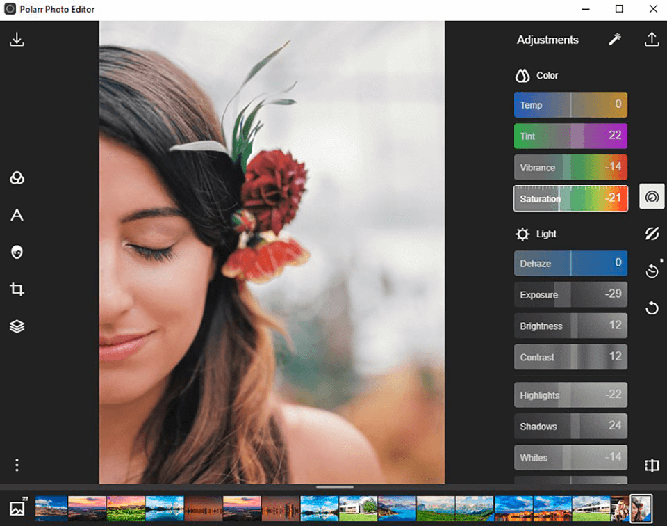Open the edit history panel
667x526 pixels.
coord(652,270)
